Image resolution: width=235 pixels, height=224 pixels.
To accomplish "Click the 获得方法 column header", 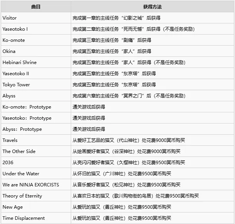I will pyautogui.click(x=152, y=7).
